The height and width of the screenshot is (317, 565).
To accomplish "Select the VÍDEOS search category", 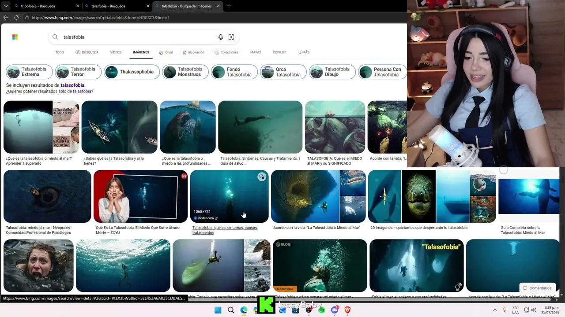I will tap(116, 52).
